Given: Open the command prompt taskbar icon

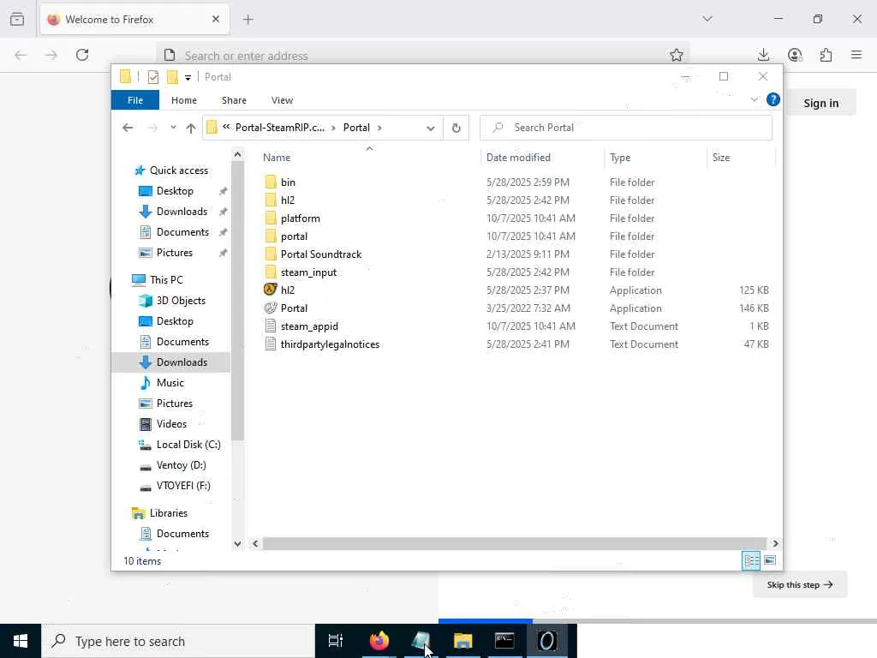Looking at the screenshot, I should 504,641.
